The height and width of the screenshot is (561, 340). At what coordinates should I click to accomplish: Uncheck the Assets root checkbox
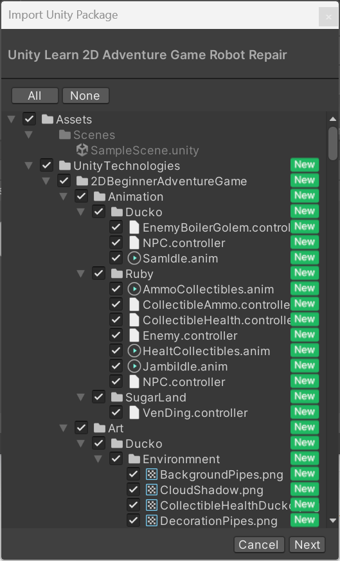point(29,119)
